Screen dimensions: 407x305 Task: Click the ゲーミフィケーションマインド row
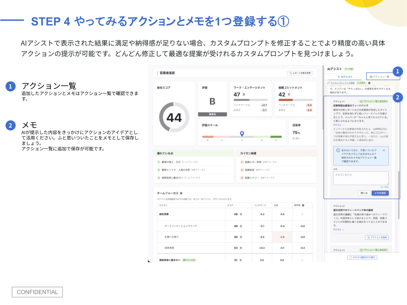click(235, 226)
